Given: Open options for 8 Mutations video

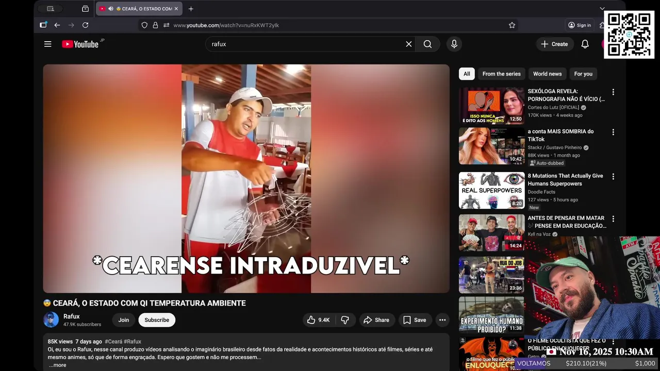Looking at the screenshot, I should 613,177.
